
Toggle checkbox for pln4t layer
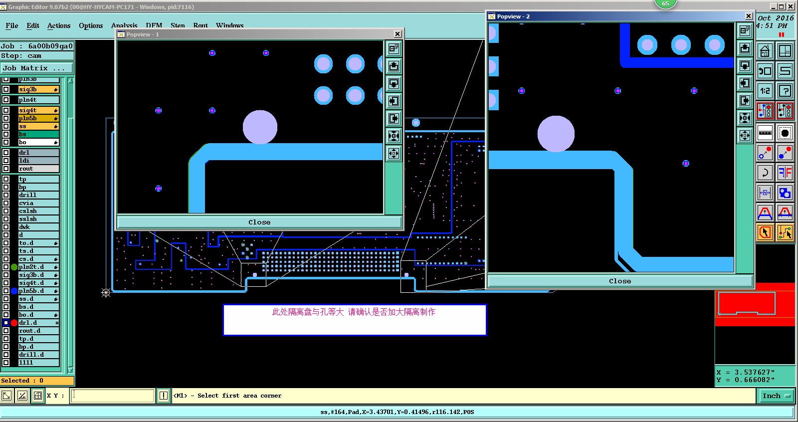click(x=6, y=100)
